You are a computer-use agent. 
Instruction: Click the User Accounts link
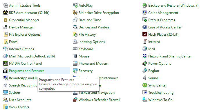click(20, 100)
